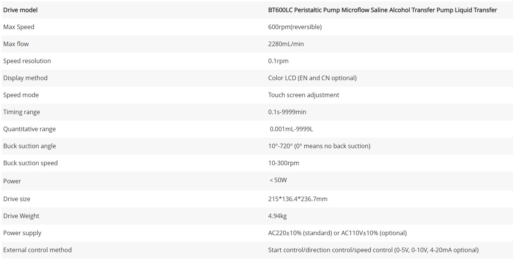Screen dimensions: 513x262
Task: Click the 'Touch screen adjustment' value
Action: pos(304,95)
